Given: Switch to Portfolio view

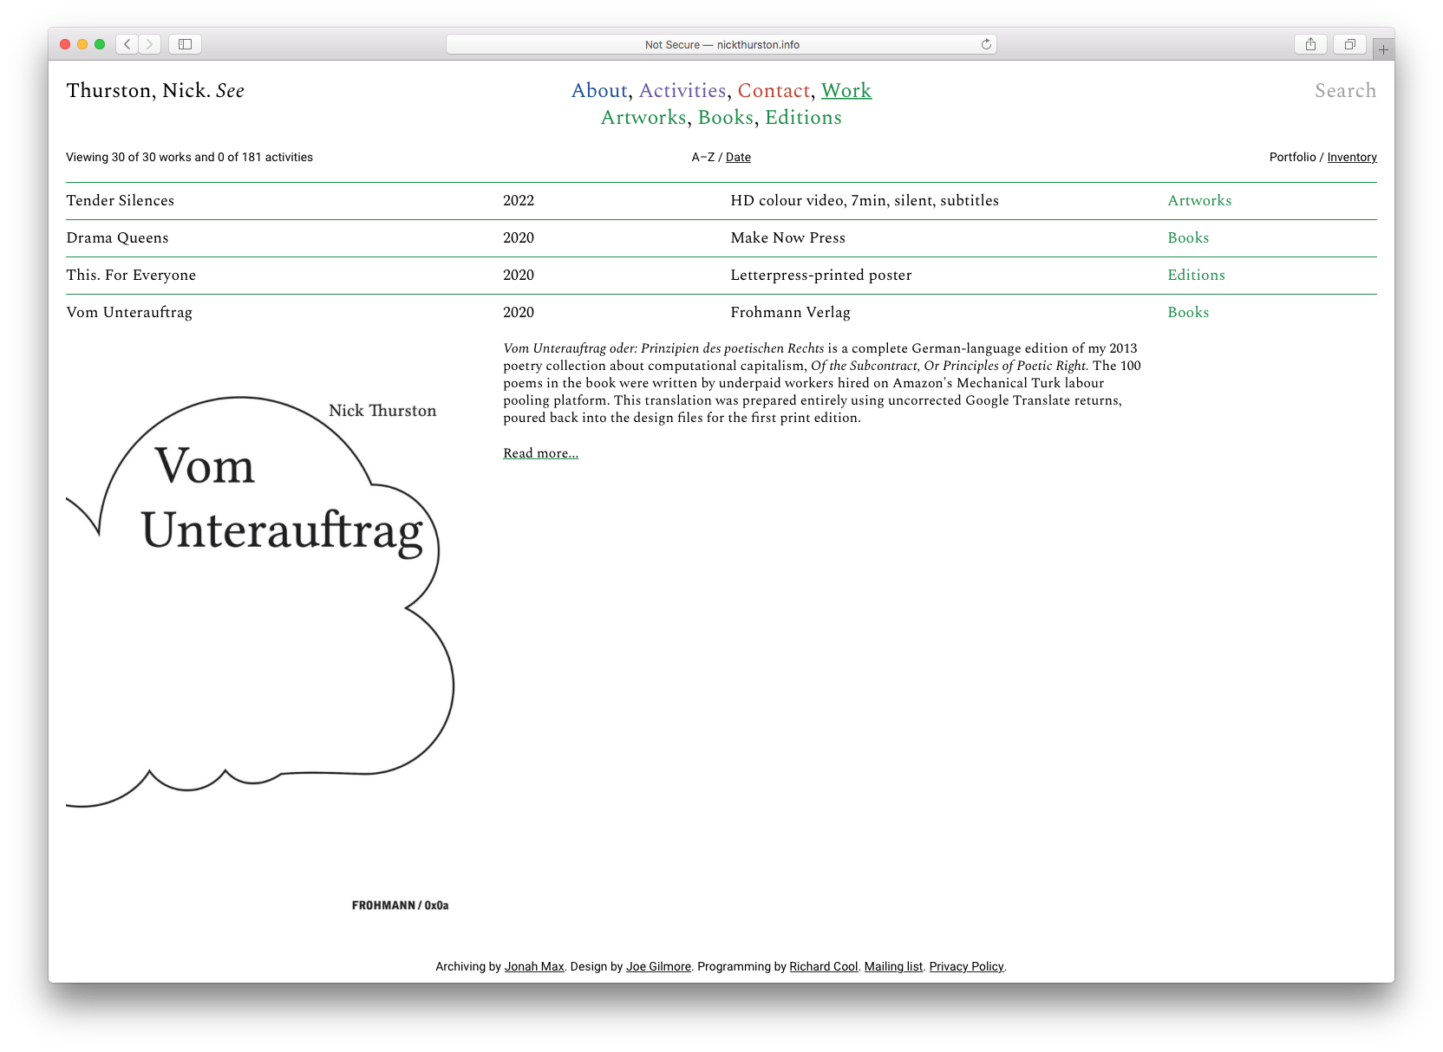Looking at the screenshot, I should tap(1292, 158).
